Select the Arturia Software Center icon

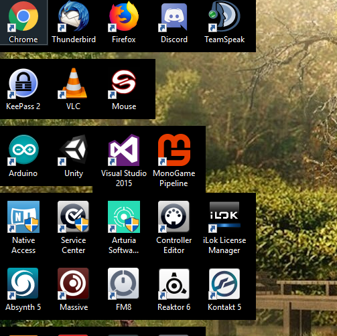pyautogui.click(x=124, y=217)
